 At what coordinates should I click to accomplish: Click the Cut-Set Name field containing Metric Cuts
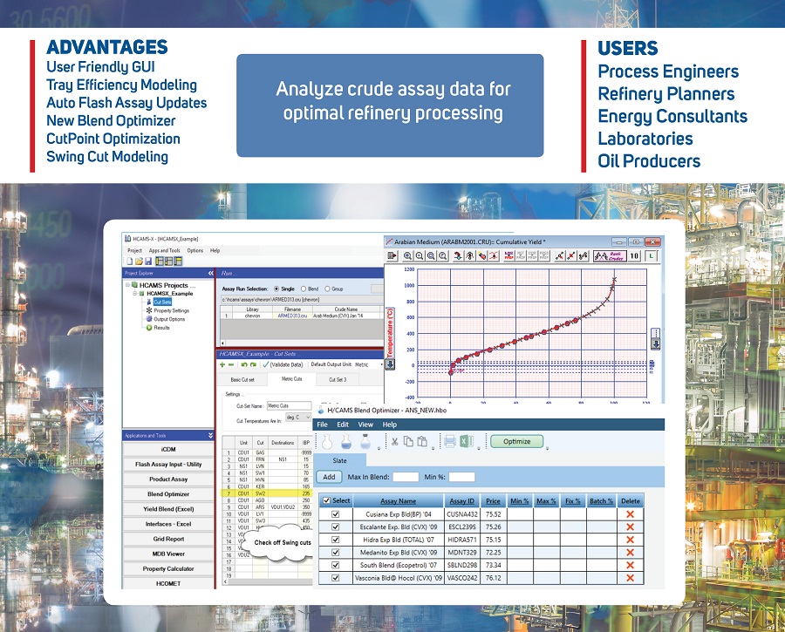pos(289,406)
